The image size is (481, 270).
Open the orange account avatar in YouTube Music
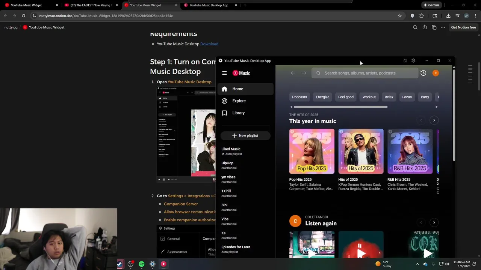pos(436,73)
